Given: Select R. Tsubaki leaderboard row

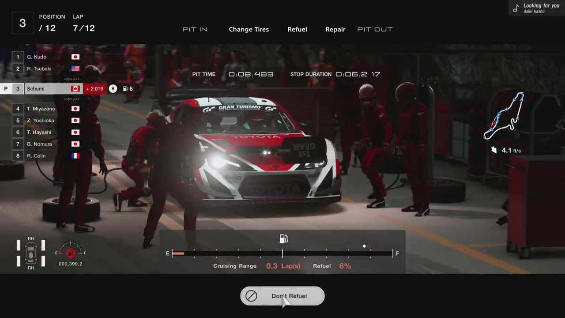Looking at the screenshot, I should click(x=48, y=68).
